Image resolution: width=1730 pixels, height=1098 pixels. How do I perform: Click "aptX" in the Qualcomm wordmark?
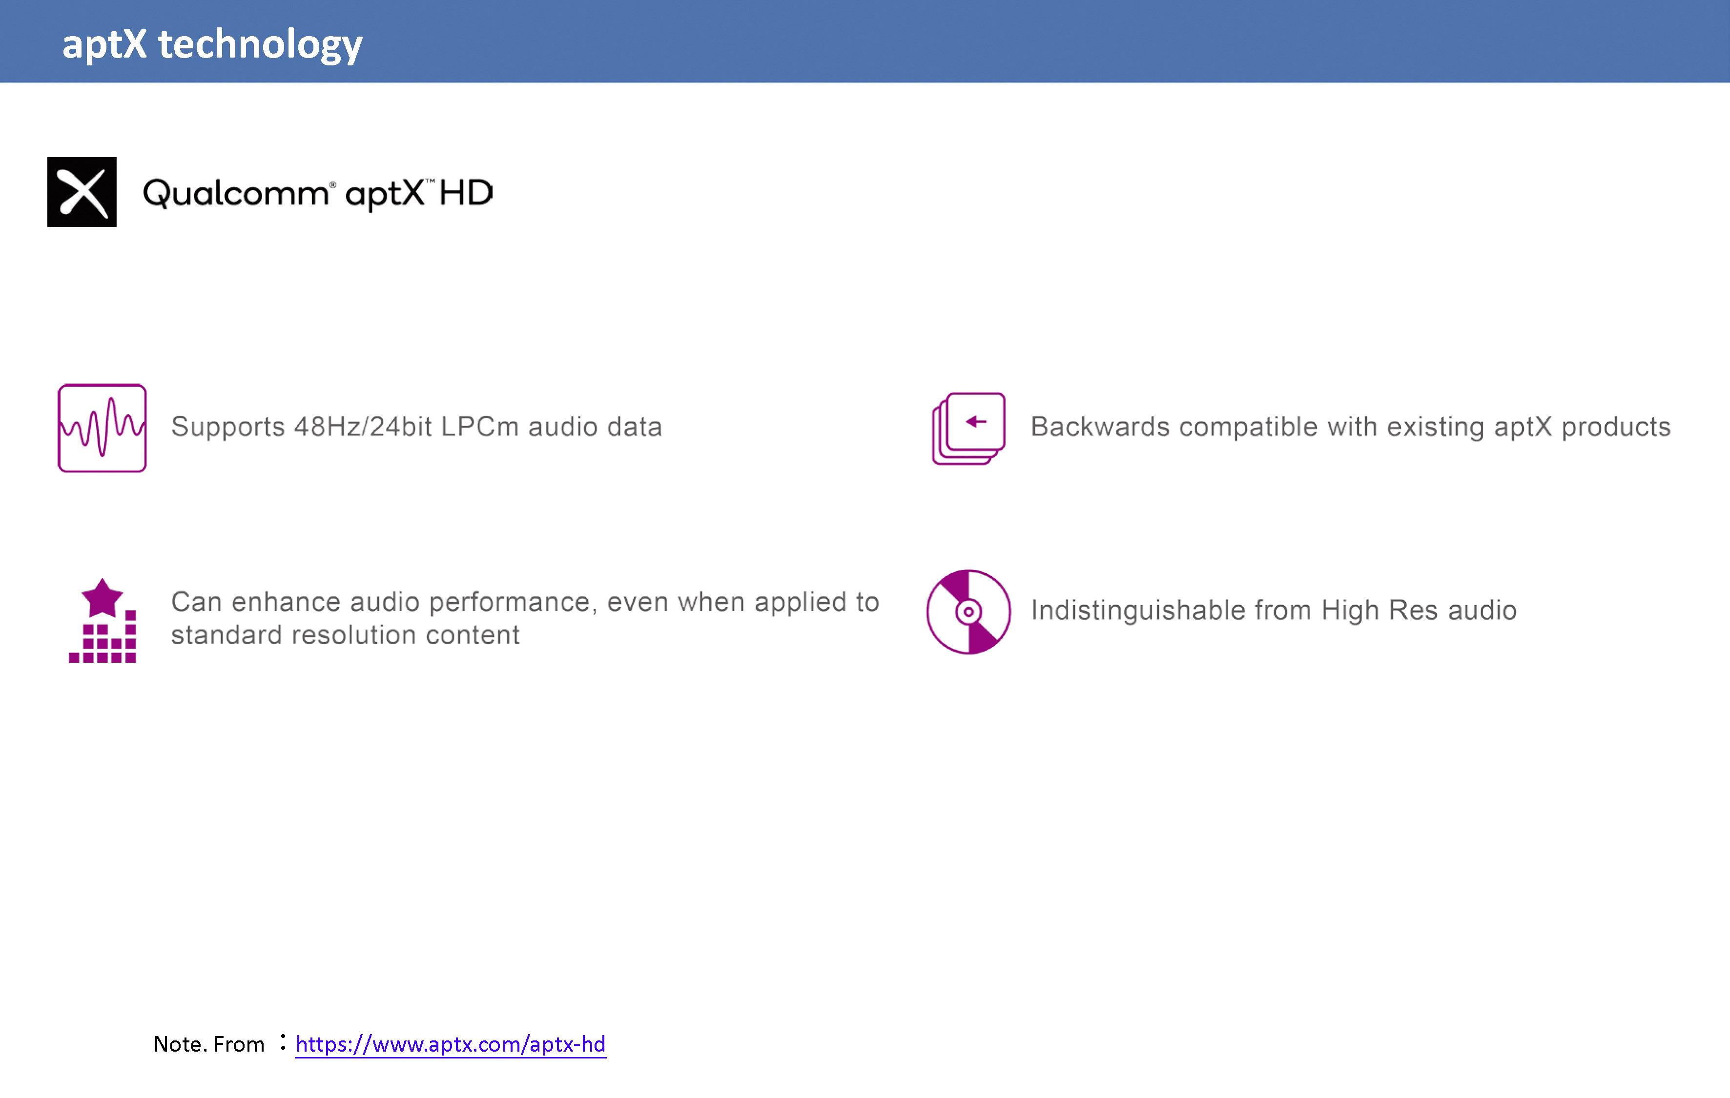[x=384, y=193]
